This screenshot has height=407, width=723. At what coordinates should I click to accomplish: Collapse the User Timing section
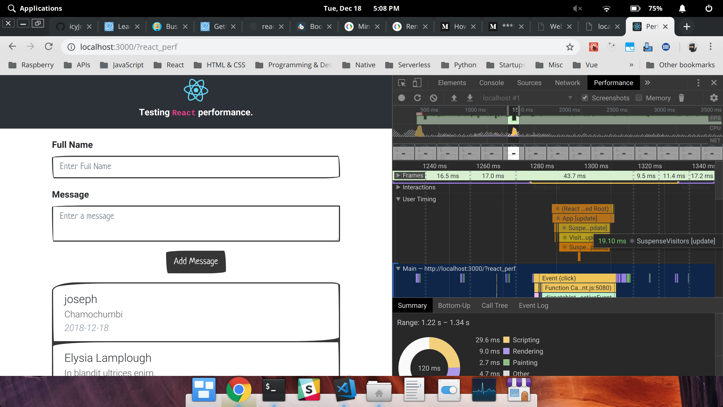pyautogui.click(x=398, y=199)
